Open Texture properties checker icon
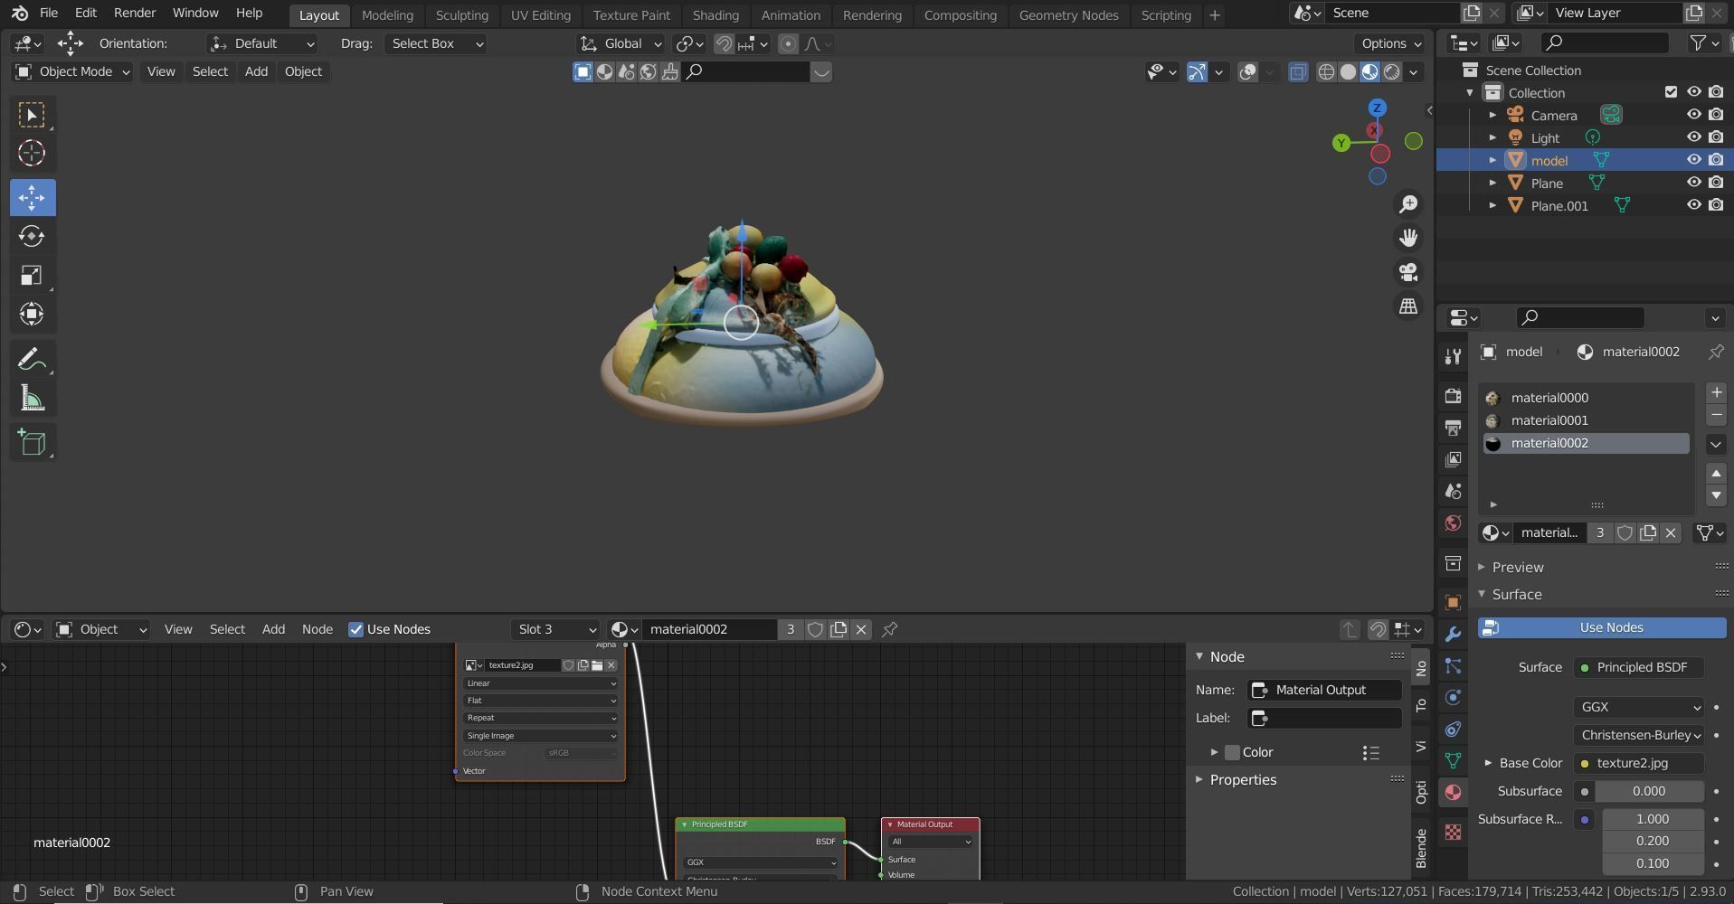Viewport: 1734px width, 904px height. click(1453, 833)
